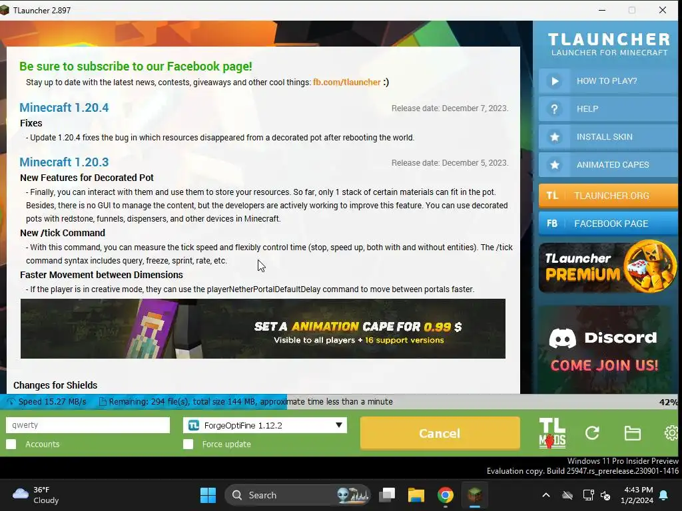
Task: Click the animation cape 0.99$ banner
Action: pyautogui.click(x=262, y=329)
